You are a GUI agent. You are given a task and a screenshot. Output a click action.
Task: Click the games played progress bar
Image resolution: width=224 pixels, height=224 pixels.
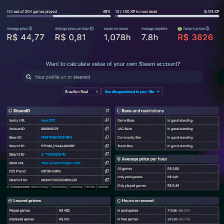click(59, 16)
